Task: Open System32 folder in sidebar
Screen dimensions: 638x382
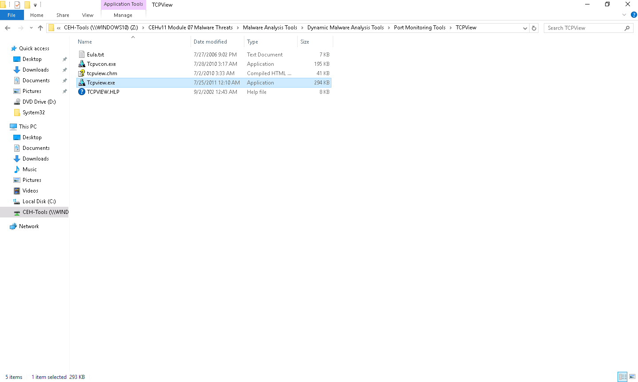Action: pyautogui.click(x=34, y=113)
